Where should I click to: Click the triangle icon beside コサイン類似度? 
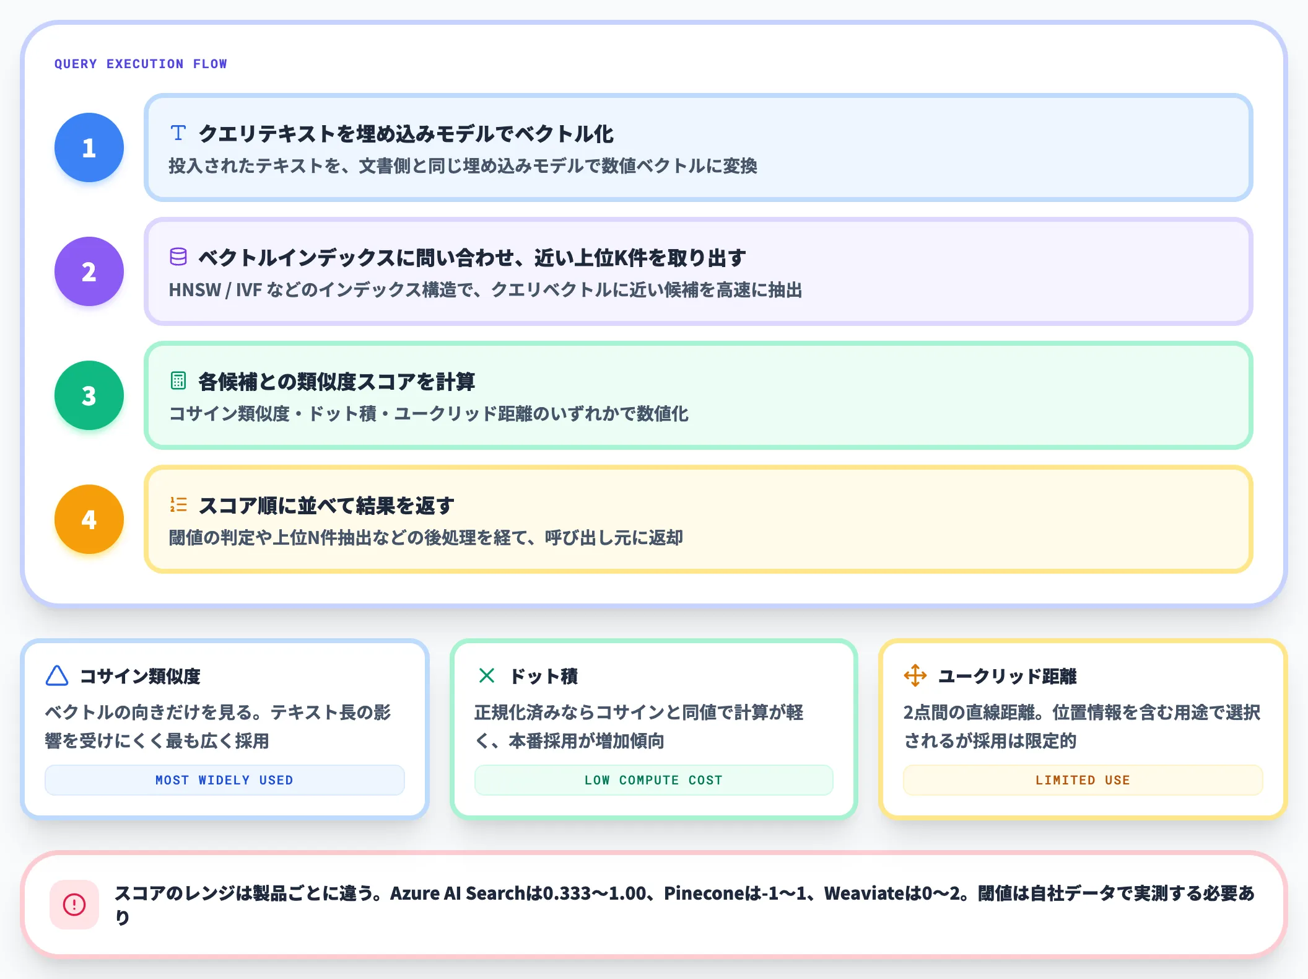pos(57,675)
